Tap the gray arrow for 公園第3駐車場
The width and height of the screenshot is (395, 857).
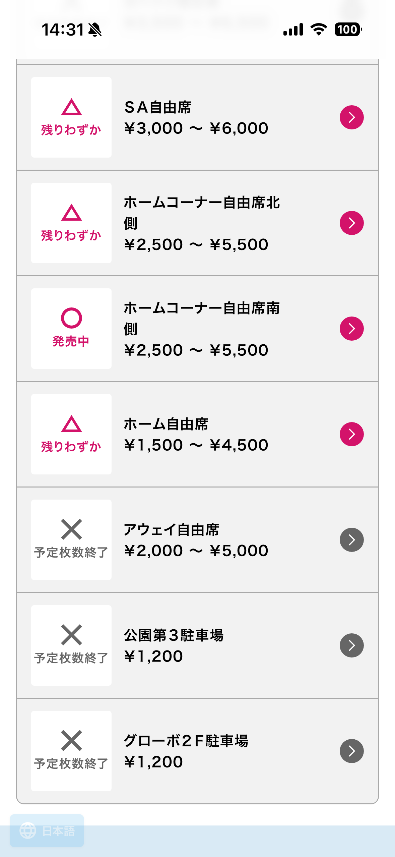tap(351, 645)
